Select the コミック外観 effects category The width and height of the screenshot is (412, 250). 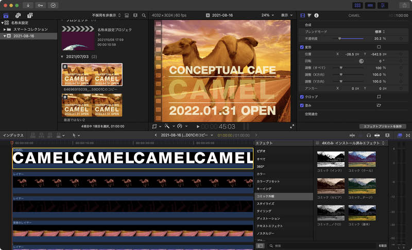(284, 196)
